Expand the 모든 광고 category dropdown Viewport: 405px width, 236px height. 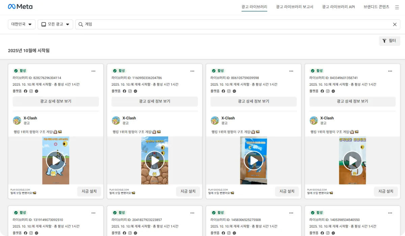[55, 24]
